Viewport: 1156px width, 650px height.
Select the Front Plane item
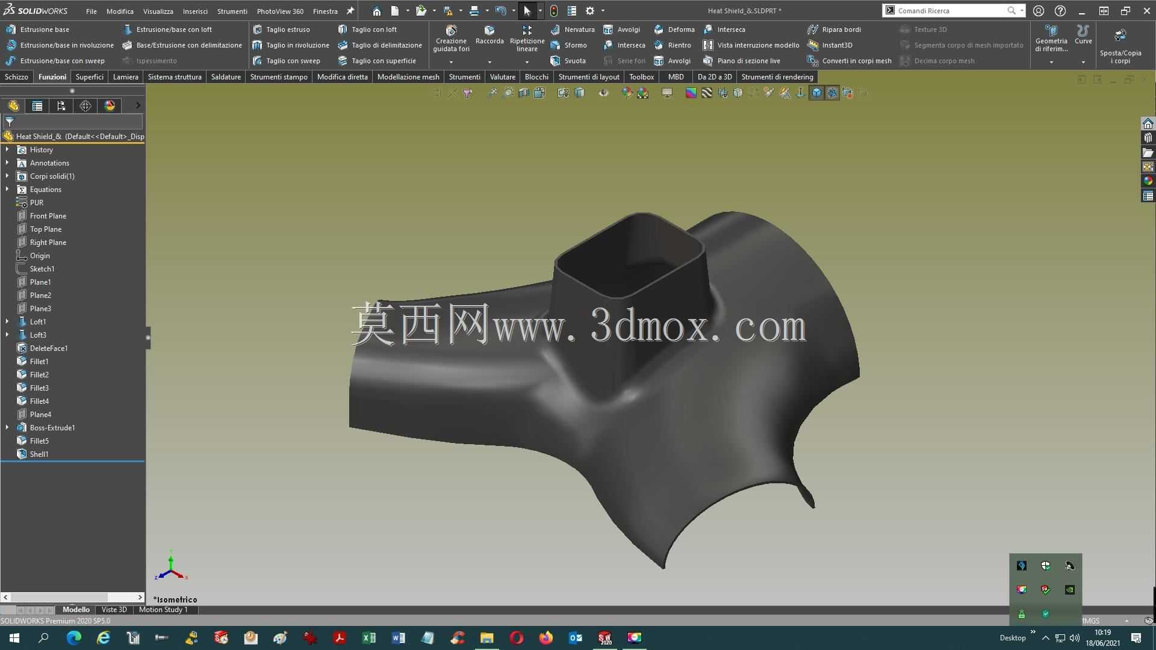pos(48,215)
